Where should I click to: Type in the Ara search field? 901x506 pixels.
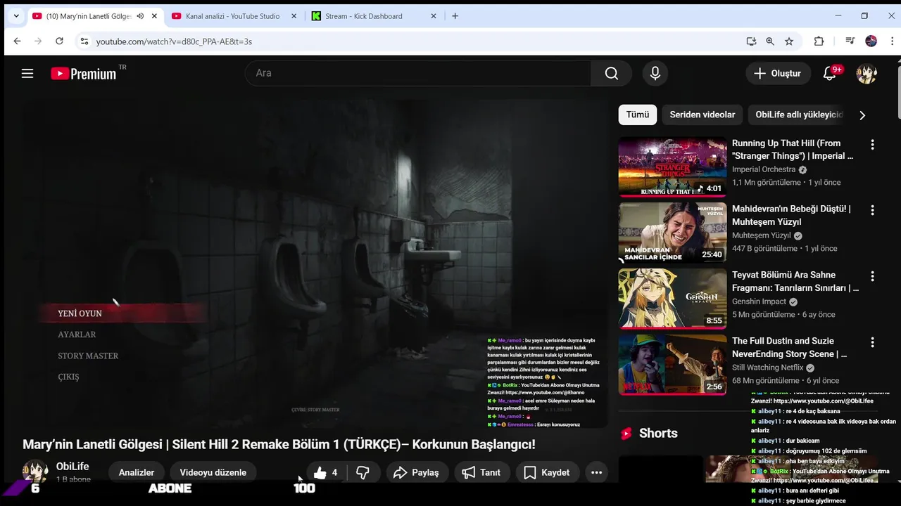pos(418,73)
